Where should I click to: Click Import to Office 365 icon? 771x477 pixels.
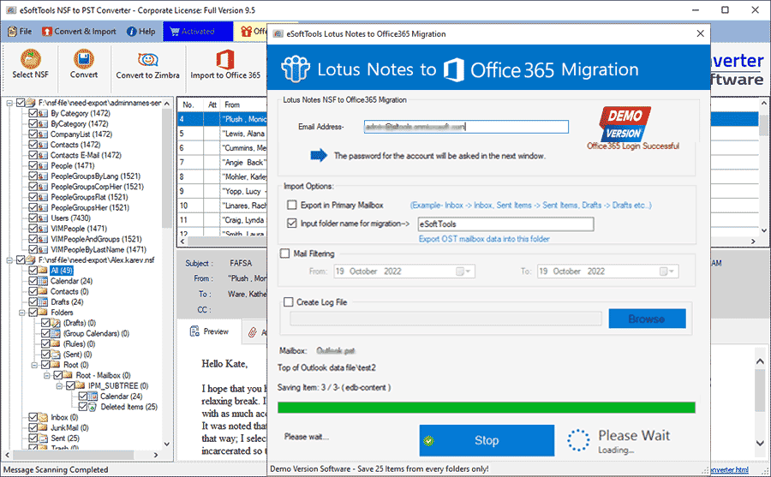[224, 59]
